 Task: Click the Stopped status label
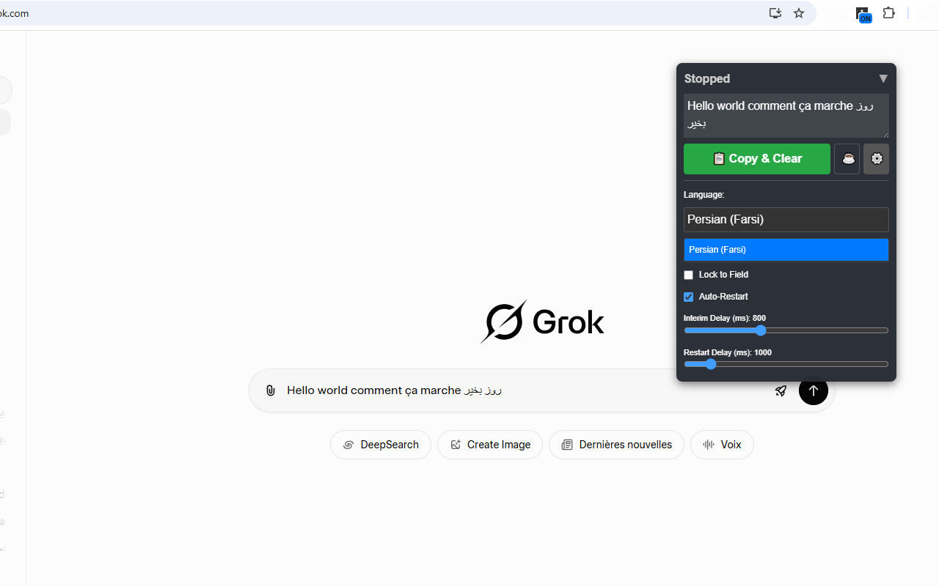pyautogui.click(x=707, y=78)
